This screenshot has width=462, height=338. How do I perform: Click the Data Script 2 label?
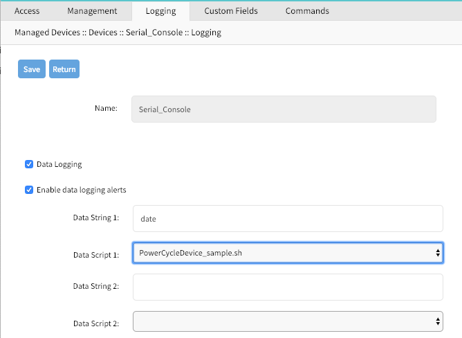pyautogui.click(x=96, y=323)
